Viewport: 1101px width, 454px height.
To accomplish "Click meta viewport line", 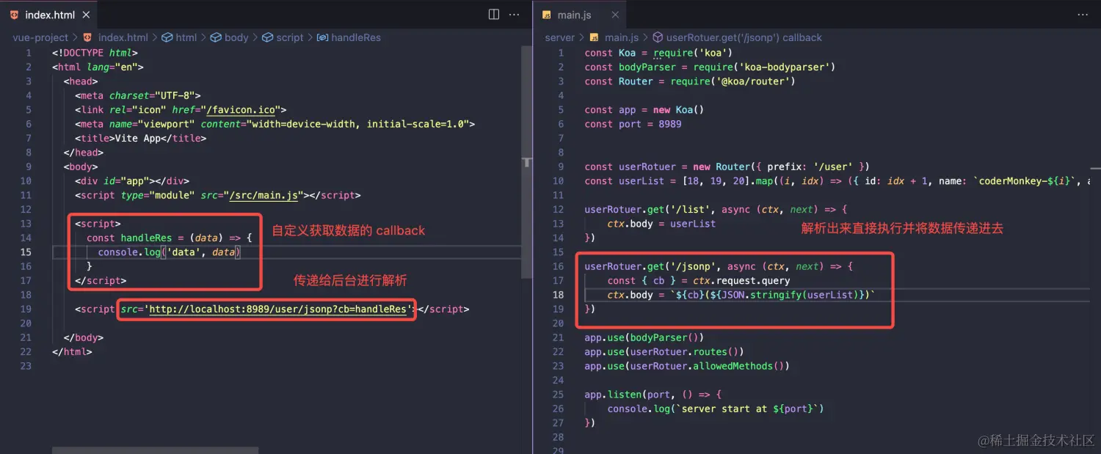I will (x=275, y=124).
